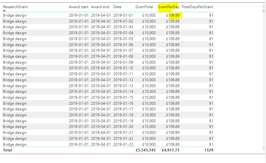
Task: Select date cell 2019-01-05
Action: coord(123,39)
